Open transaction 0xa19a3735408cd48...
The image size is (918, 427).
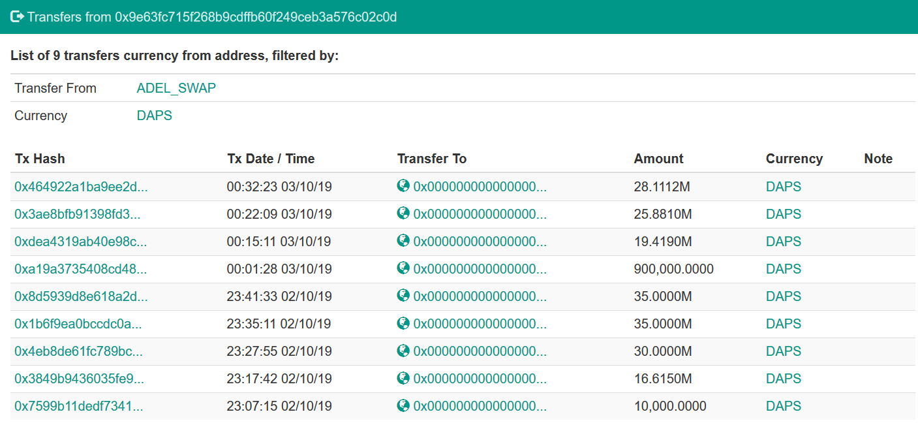(81, 269)
